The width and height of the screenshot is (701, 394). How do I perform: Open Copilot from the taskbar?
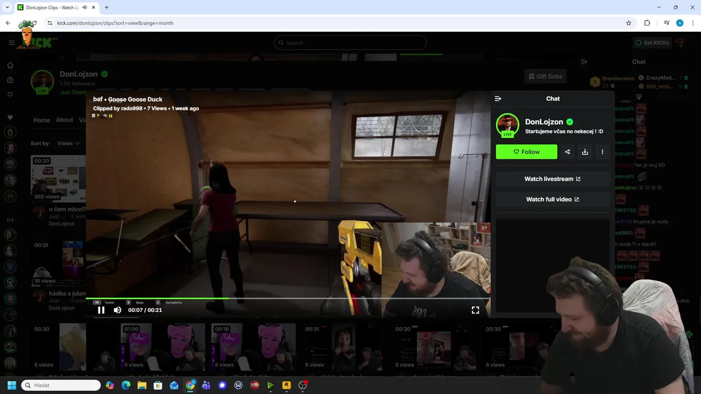pyautogui.click(x=110, y=385)
